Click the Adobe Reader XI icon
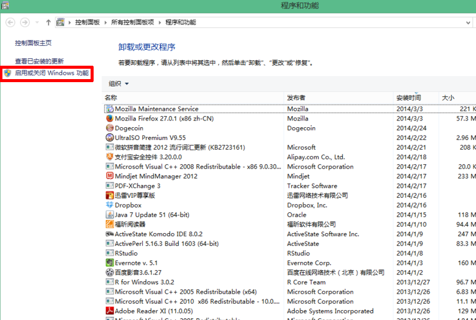This screenshot has width=476, height=320. coord(109,311)
